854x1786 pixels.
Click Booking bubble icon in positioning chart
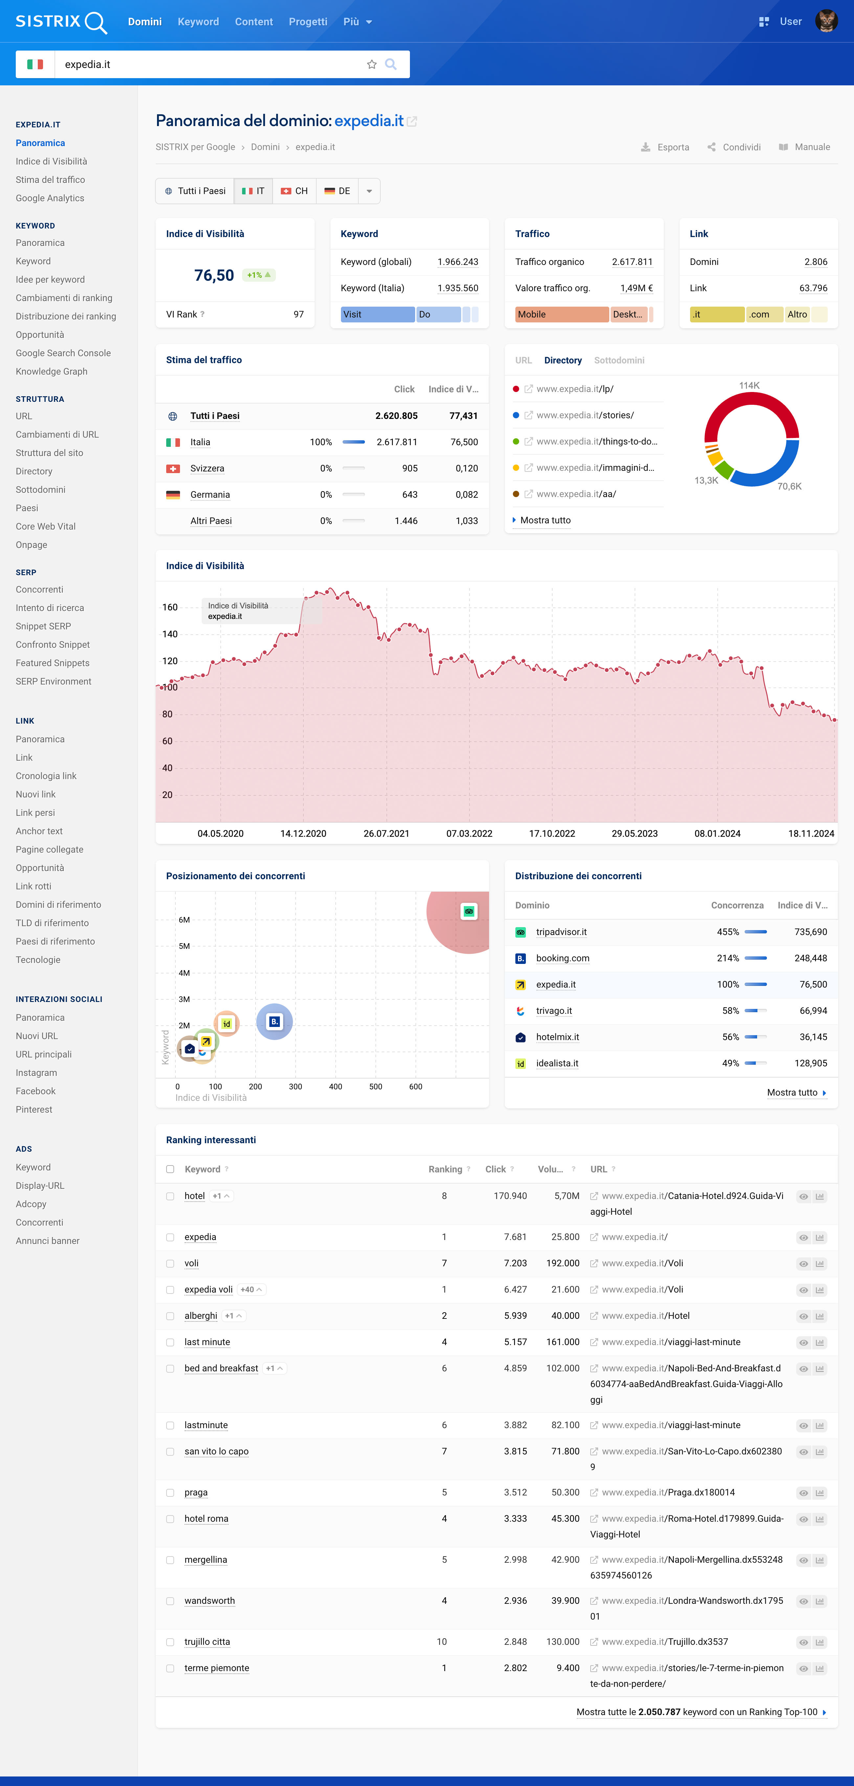275,1021
